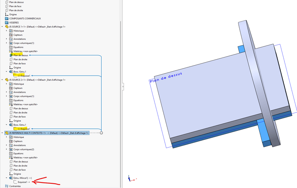The height and width of the screenshot is (188, 297).
Task: Click Boss.-Extru.1 feature icon under SOURCE 2
Action: click(11, 125)
